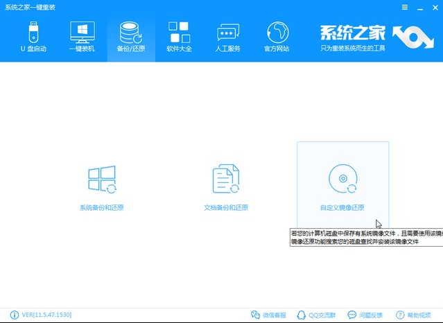Click the 系统之家一键重装 window title
Viewport: 443px width, 323px height.
(x=30, y=8)
